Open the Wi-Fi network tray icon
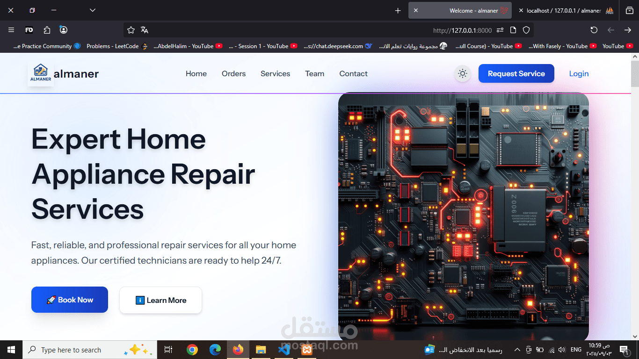639x359 pixels. tap(552, 350)
